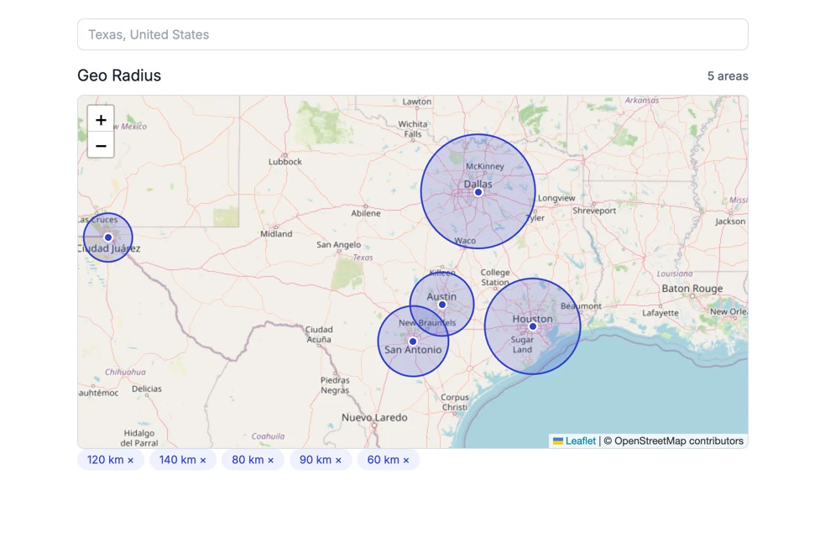Image resolution: width=825 pixels, height=537 pixels.
Task: Click the 'San Angelo' city label
Action: (x=339, y=244)
